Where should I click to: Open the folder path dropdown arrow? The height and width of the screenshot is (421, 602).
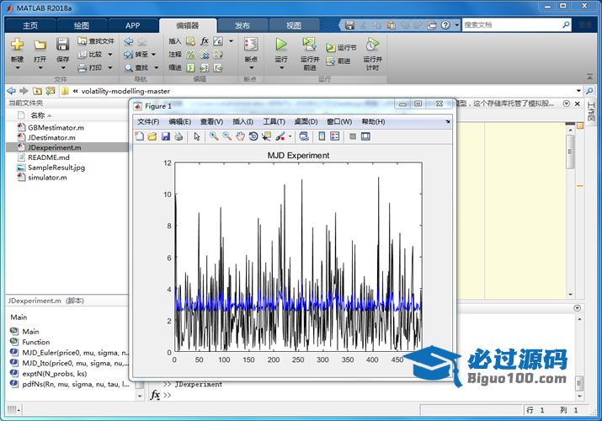[578, 91]
